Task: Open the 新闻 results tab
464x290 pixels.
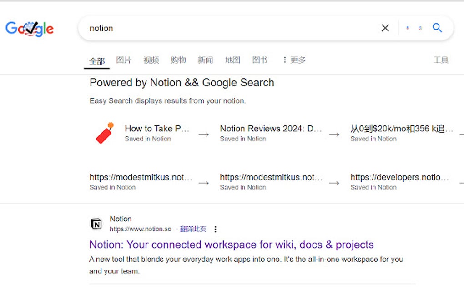Action: pyautogui.click(x=205, y=60)
